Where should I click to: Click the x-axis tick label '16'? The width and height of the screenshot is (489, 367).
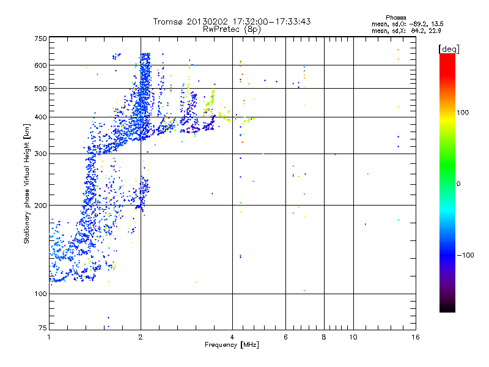coord(416,337)
